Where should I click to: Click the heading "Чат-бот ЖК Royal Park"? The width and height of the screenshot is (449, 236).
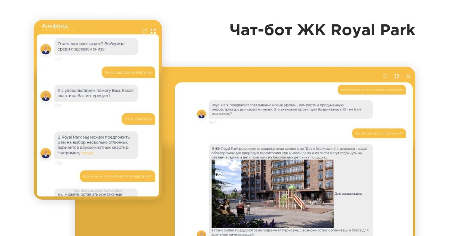point(322,30)
